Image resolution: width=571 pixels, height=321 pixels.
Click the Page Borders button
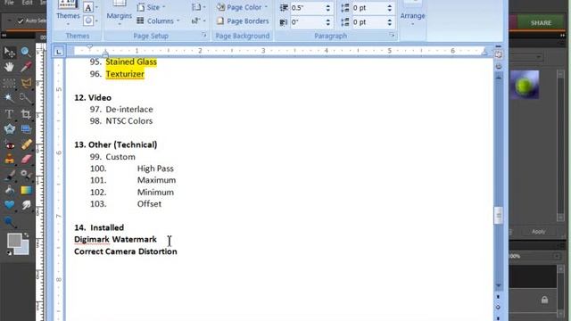coord(243,21)
